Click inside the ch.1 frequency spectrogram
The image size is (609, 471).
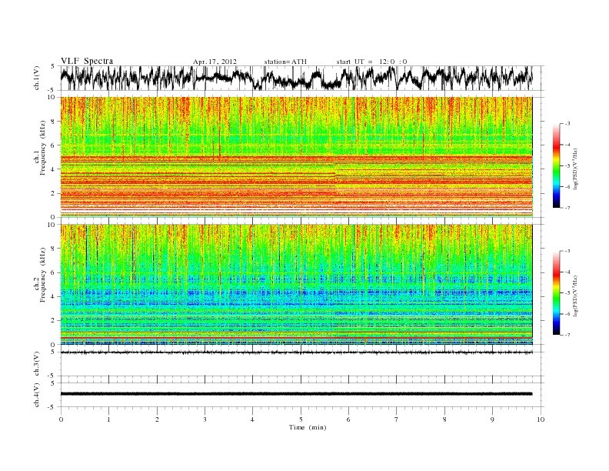296,157
